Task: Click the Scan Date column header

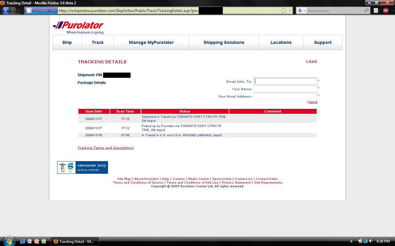Action: (94, 111)
